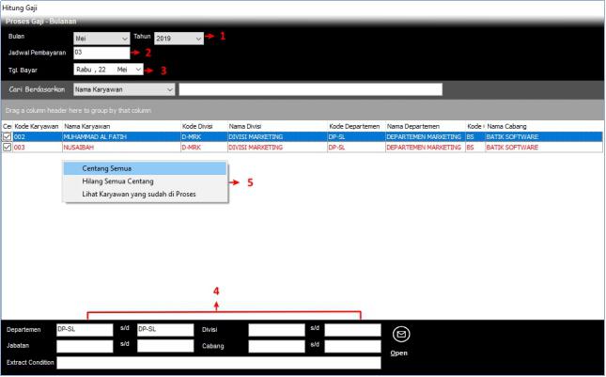The width and height of the screenshot is (606, 377).
Task: Select Lihat Karyawan yang sudah di Proses
Action: coord(144,195)
